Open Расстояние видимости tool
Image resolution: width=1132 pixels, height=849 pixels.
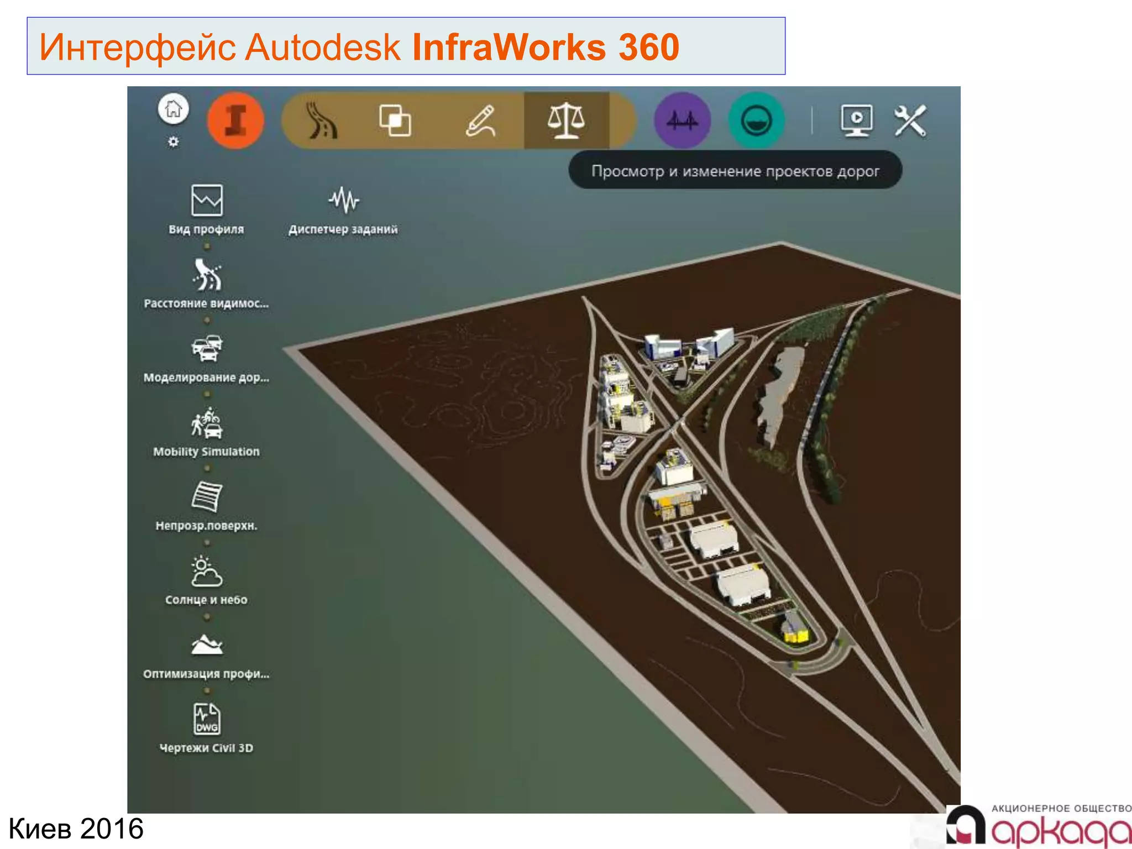point(207,284)
